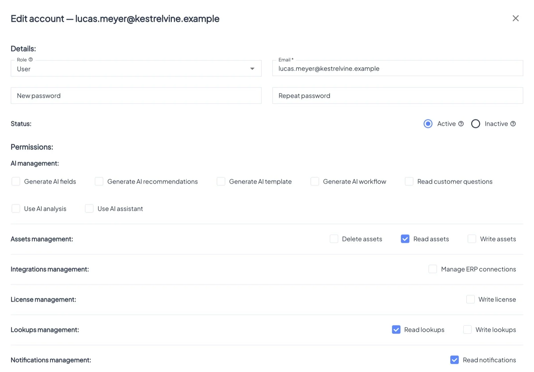
Task: Enable Generate AI recommendations checkbox
Action: [x=99, y=181]
